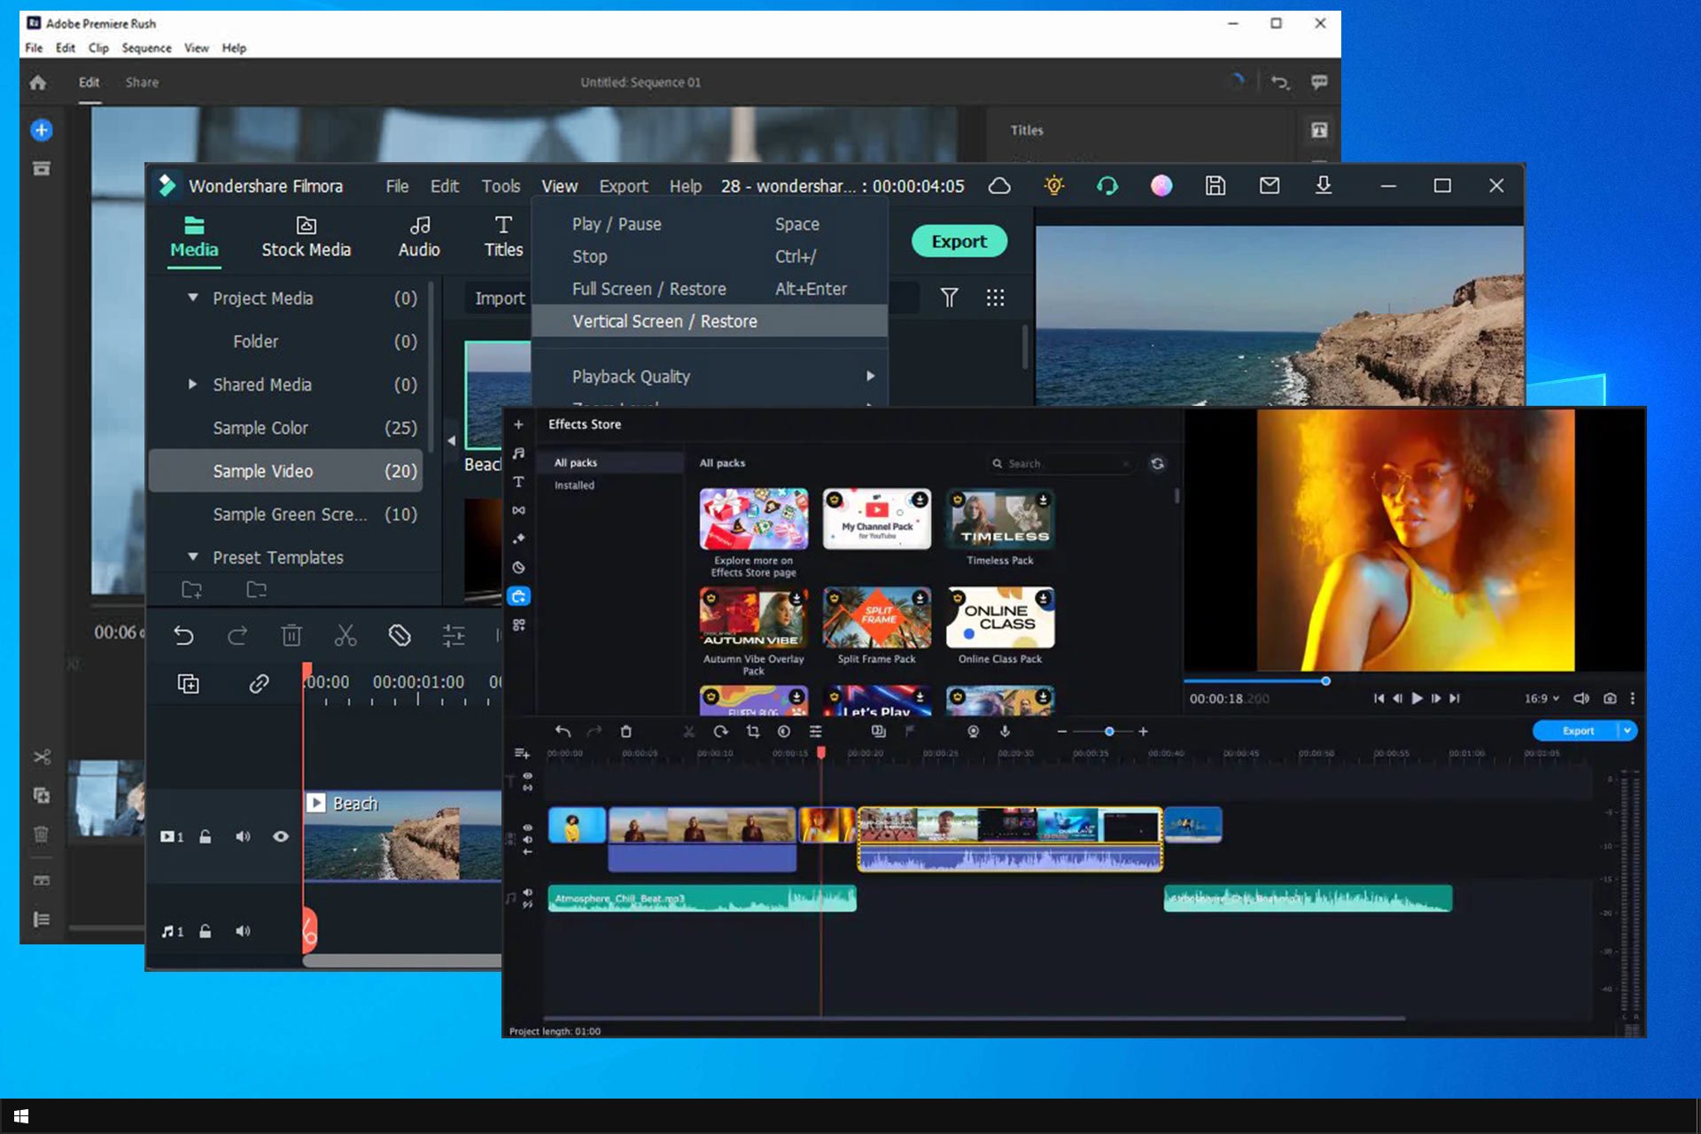Click the microphone record icon in front editor
Screen dimensions: 1701x1134
(x=1005, y=732)
